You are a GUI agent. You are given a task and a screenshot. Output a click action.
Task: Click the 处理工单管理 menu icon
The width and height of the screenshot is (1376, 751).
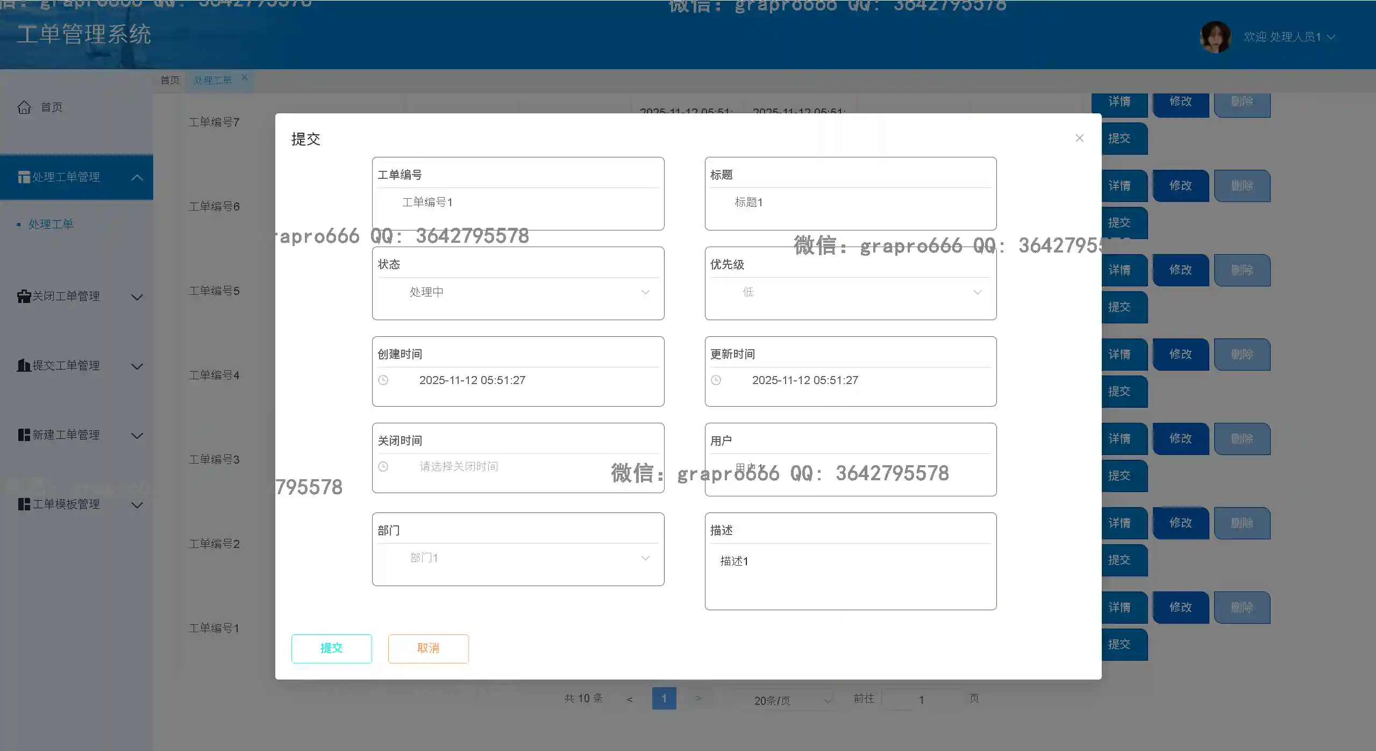pyautogui.click(x=24, y=177)
